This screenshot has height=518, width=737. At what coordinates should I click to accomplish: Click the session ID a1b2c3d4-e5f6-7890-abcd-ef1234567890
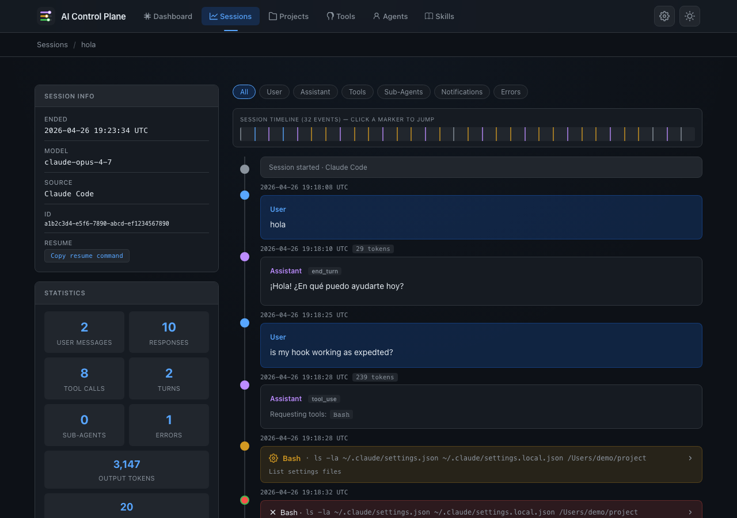[107, 223]
